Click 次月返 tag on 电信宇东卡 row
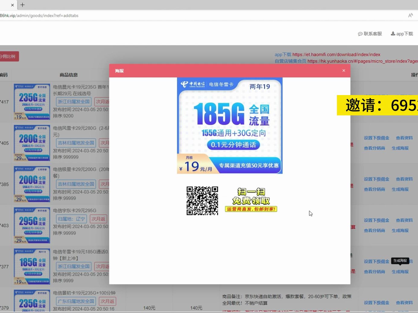This screenshot has height=313, width=418. coord(98,219)
